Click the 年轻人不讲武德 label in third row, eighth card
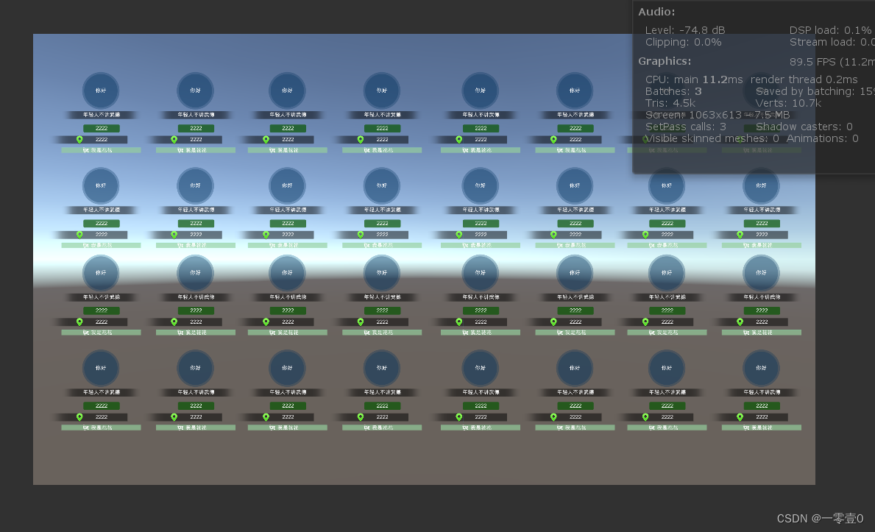 click(x=762, y=297)
